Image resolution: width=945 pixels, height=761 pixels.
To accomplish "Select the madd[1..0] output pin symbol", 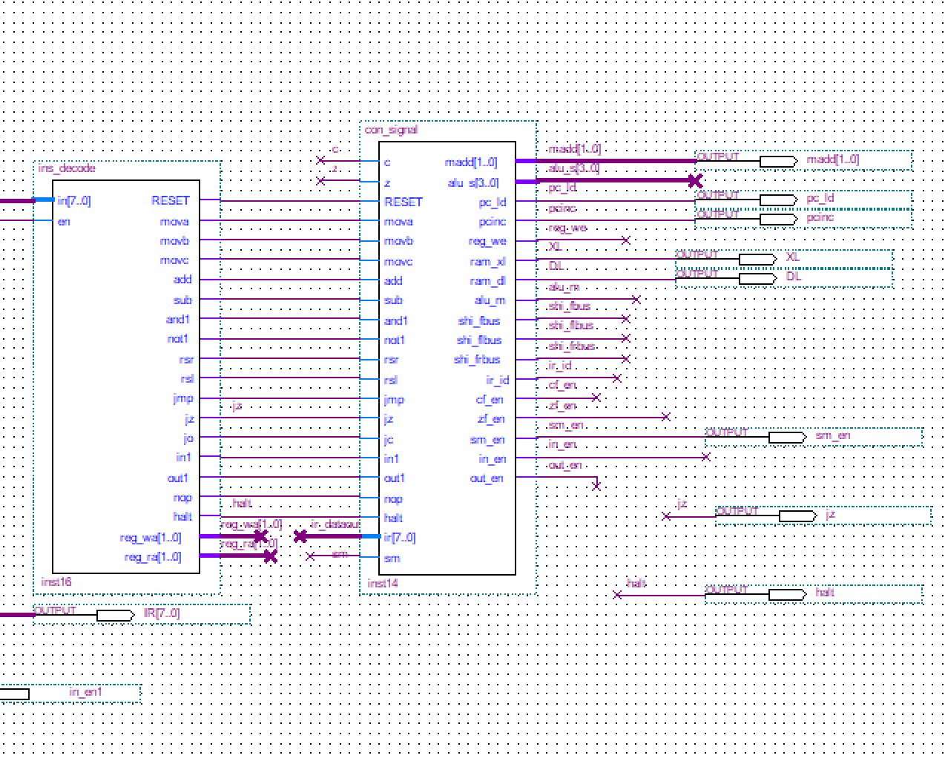I will pyautogui.click(x=778, y=161).
